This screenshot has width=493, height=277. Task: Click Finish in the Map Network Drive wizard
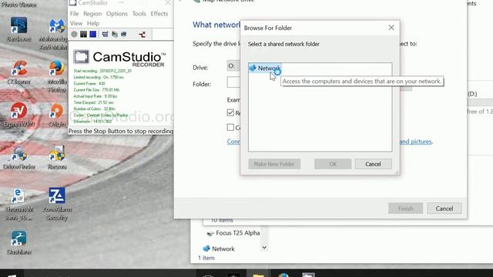tap(406, 209)
